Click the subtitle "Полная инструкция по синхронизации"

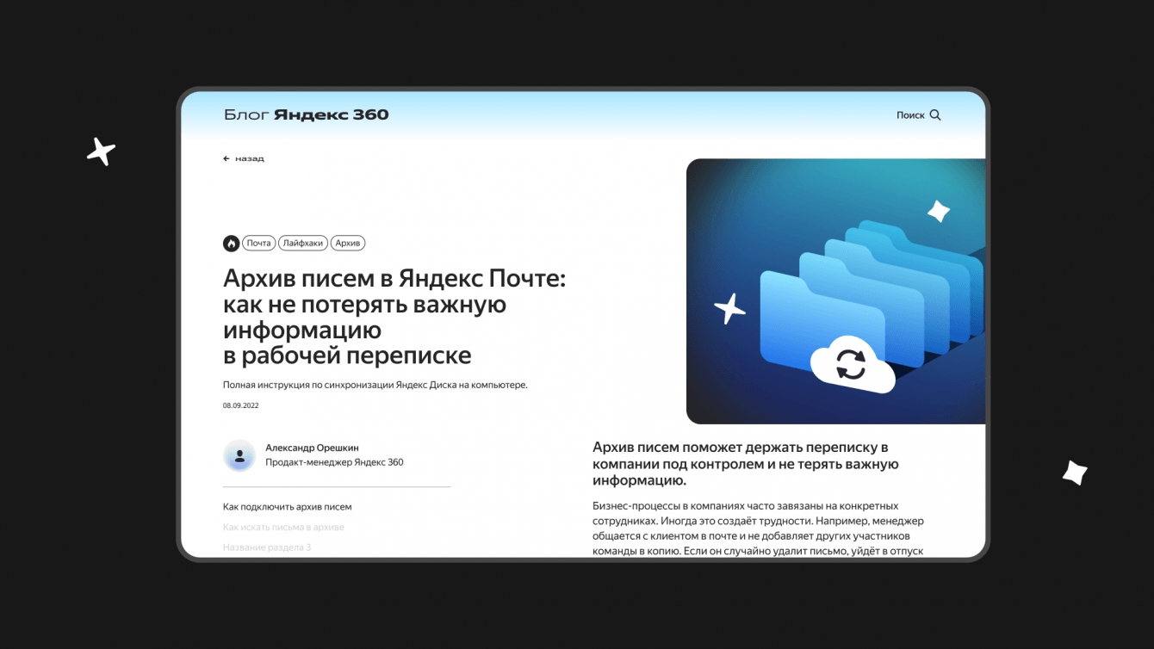click(375, 385)
